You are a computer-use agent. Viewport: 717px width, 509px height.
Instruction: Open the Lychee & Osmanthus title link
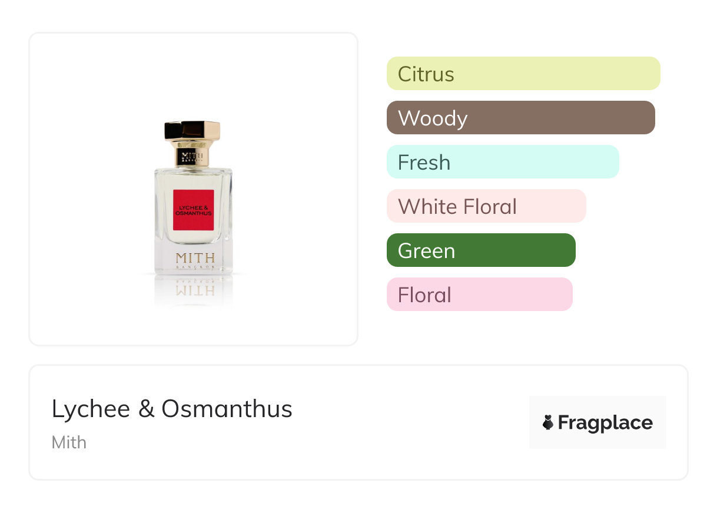click(x=172, y=409)
